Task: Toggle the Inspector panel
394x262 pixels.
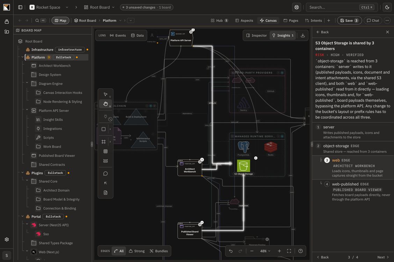Action: pyautogui.click(x=256, y=35)
